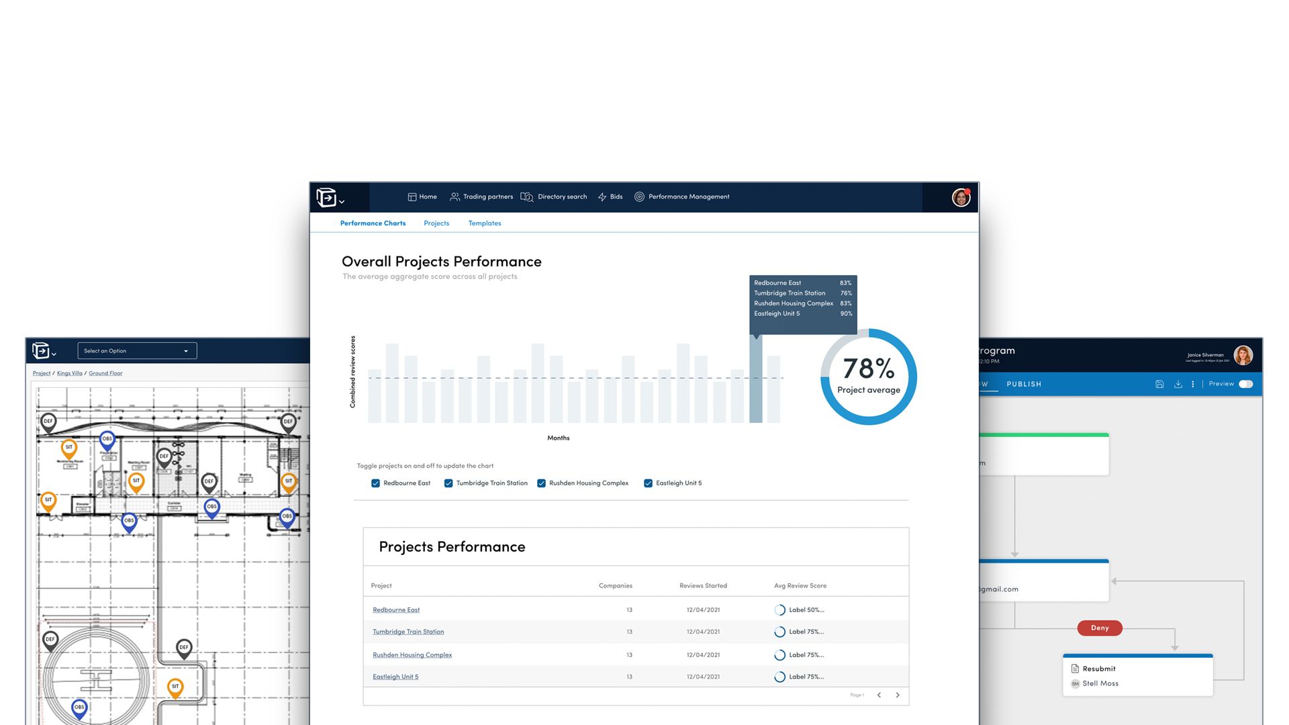The image size is (1289, 725).
Task: Select the PUBLISH tab in the workflow window
Action: (x=1024, y=385)
